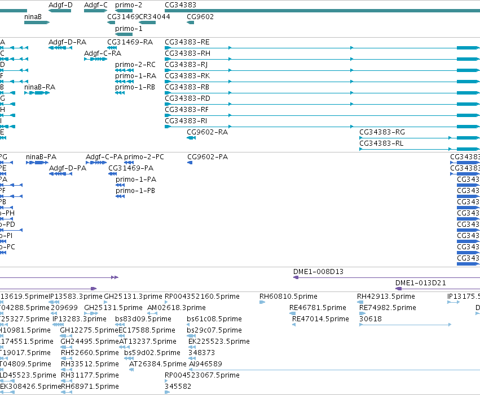Select the bs29c07.5prime EST label
The image size is (480, 395).
click(x=214, y=331)
